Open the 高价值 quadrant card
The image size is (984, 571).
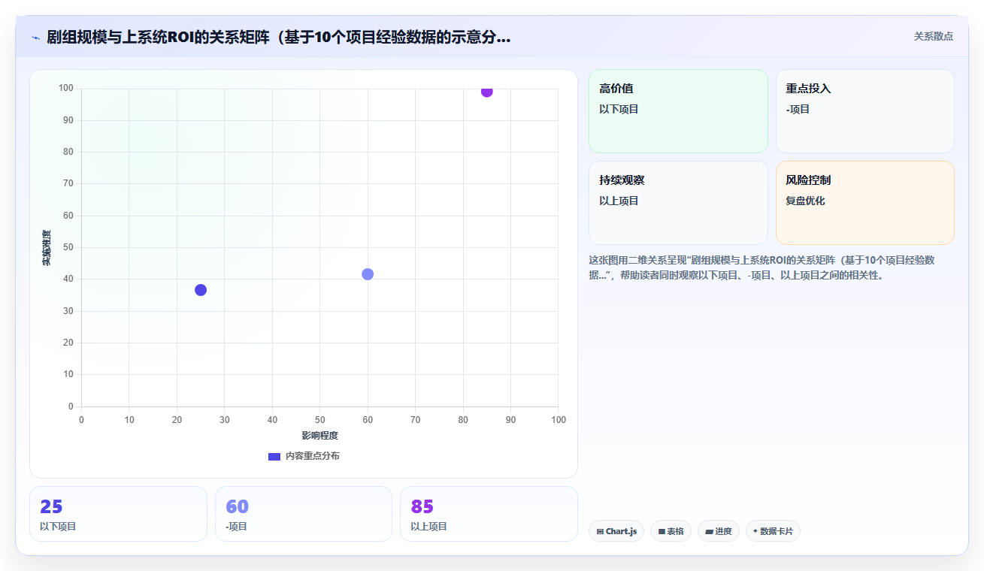click(677, 111)
